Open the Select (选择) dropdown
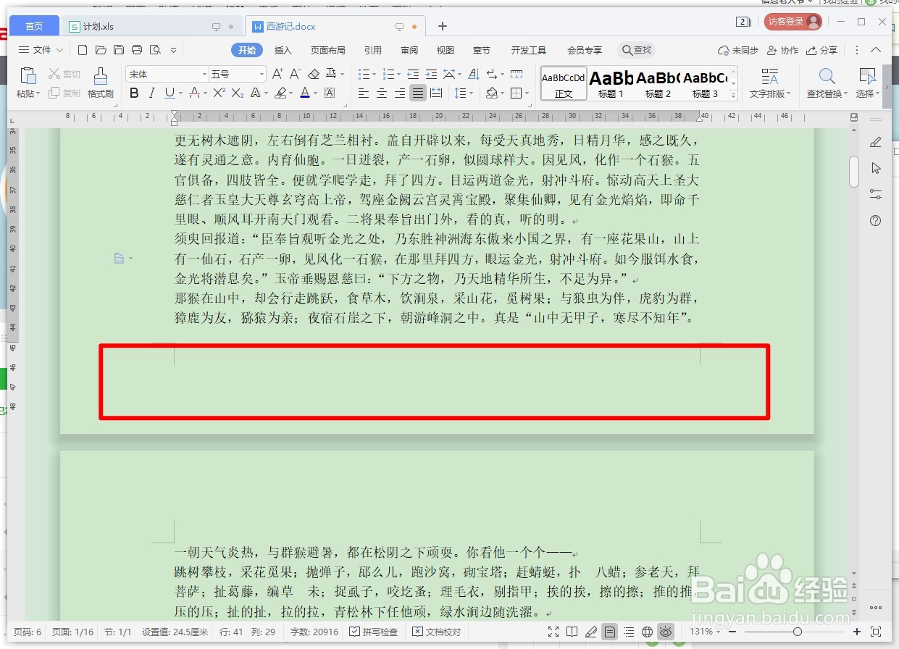899x649 pixels. (868, 93)
